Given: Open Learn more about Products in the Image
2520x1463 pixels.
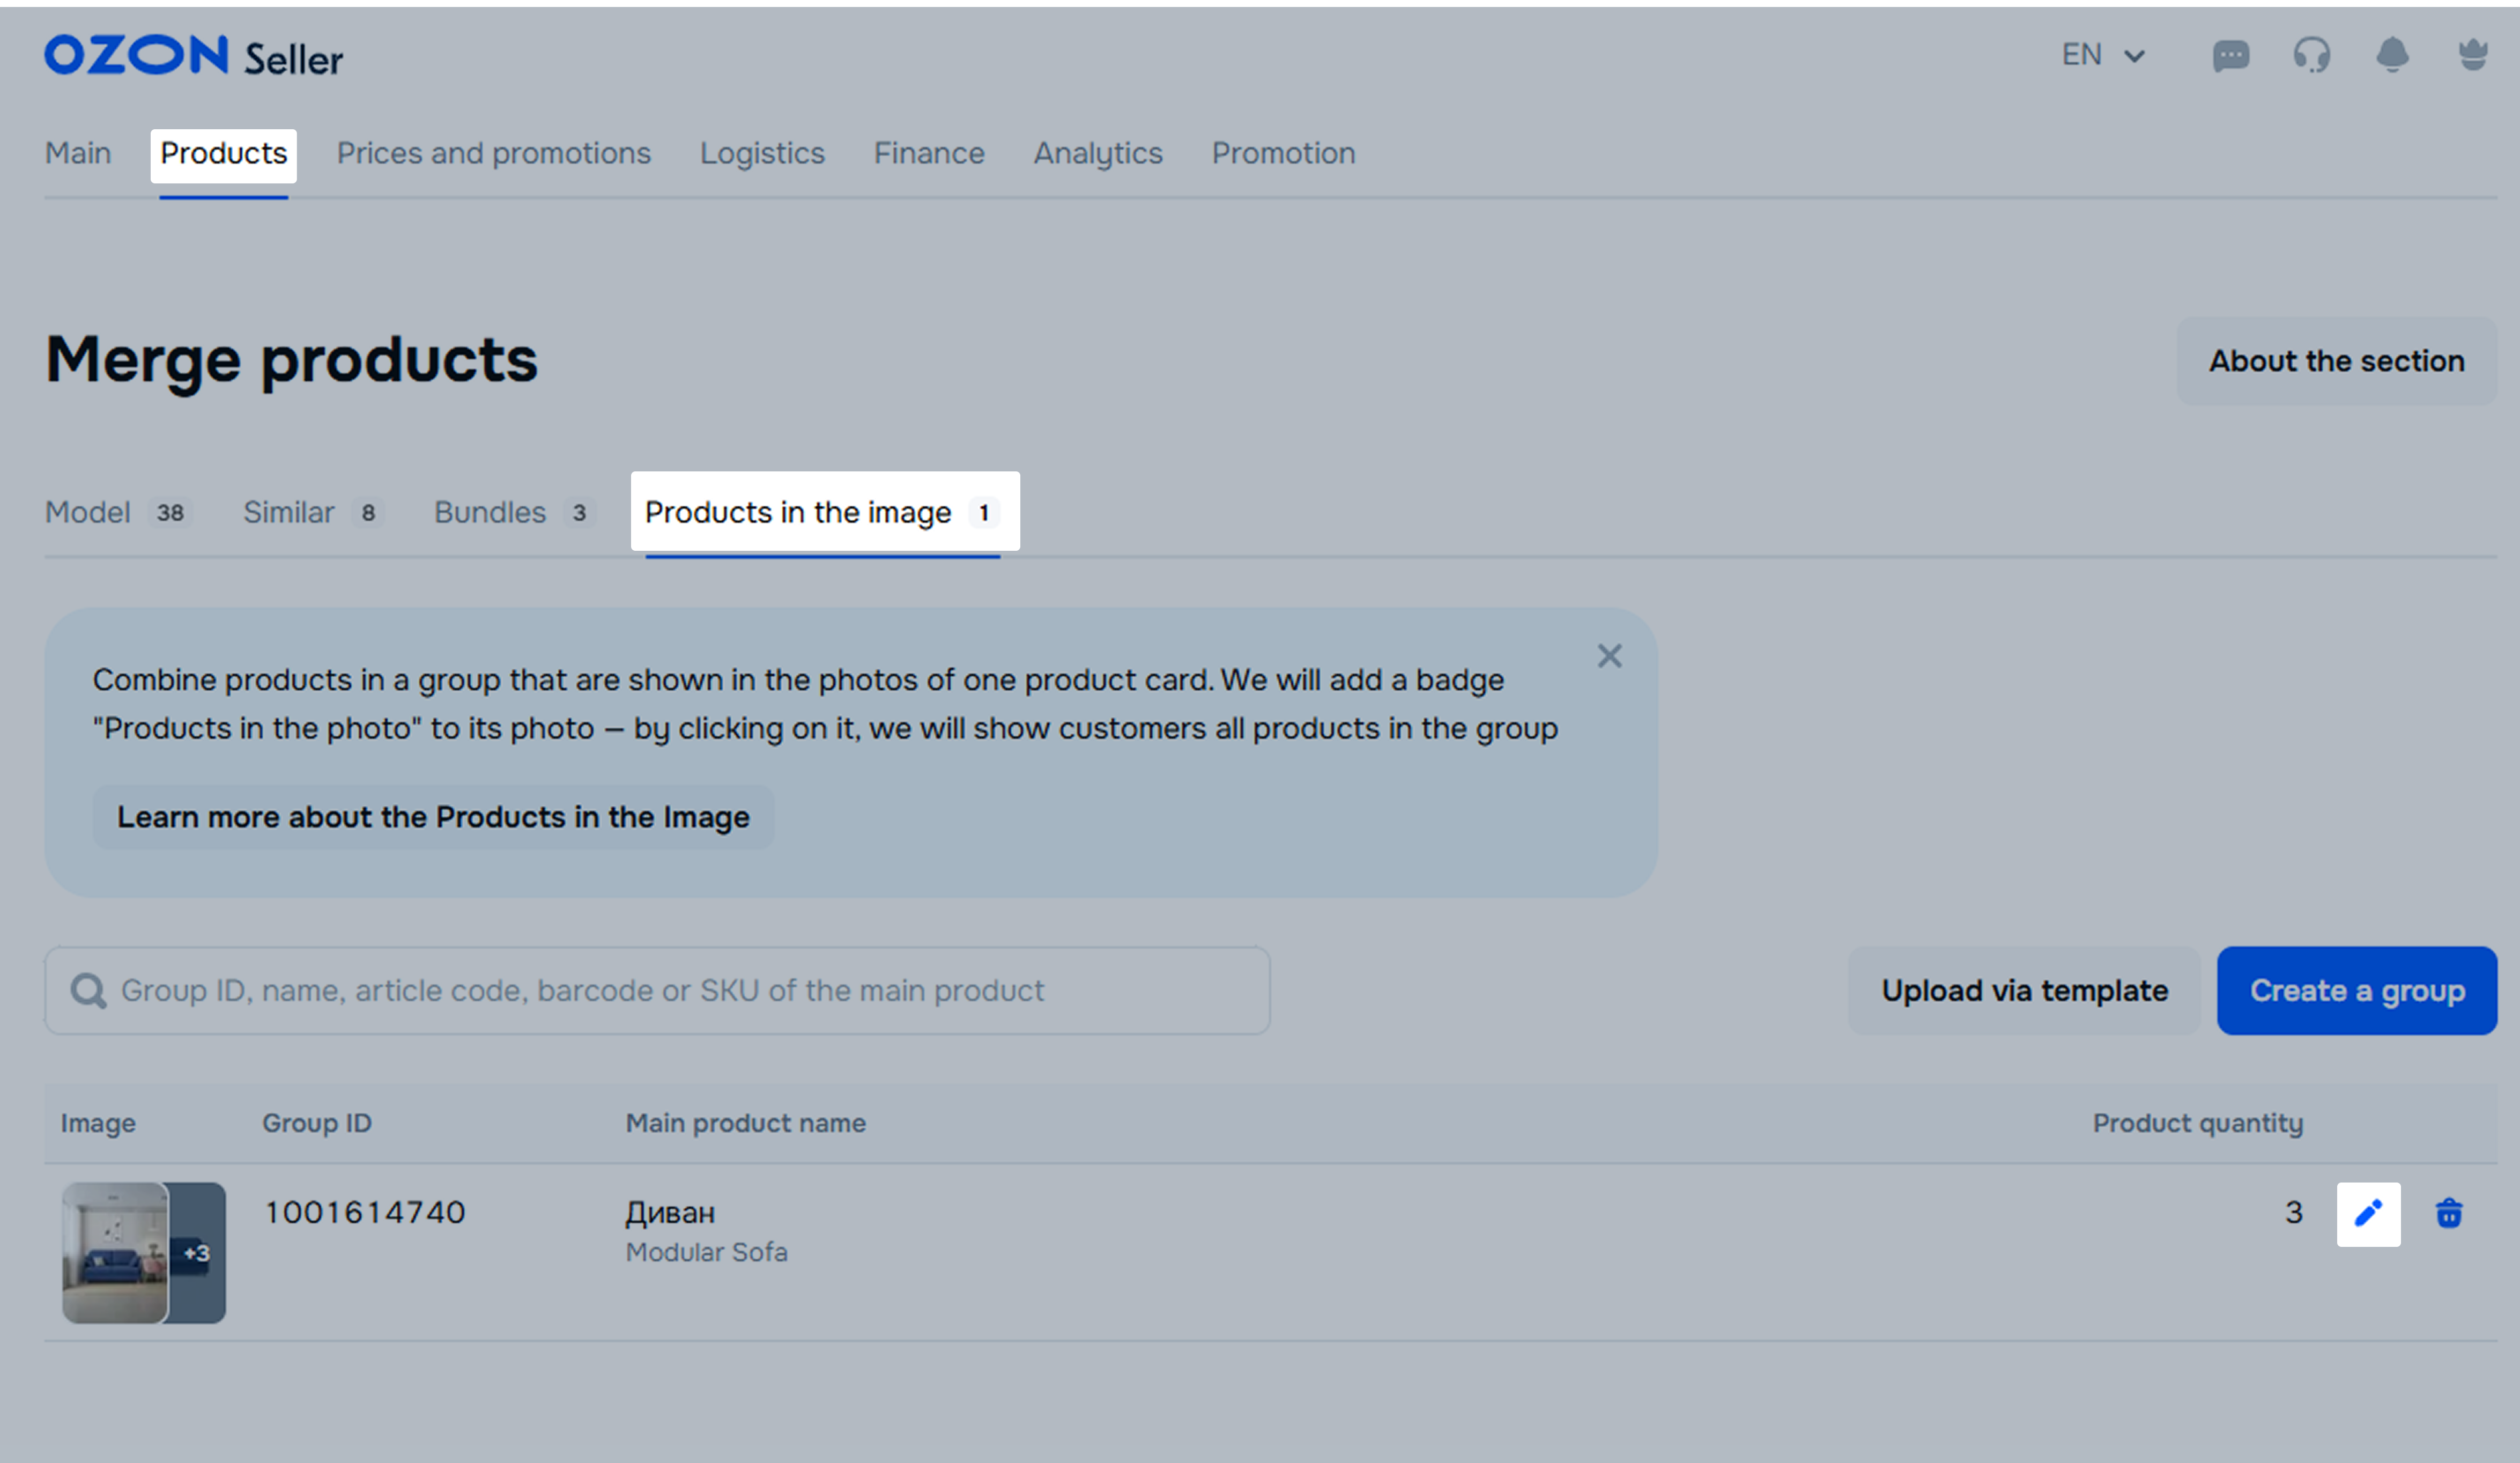Looking at the screenshot, I should 433,817.
